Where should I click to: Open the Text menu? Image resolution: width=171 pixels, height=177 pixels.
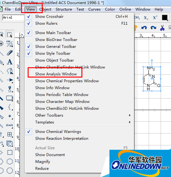(80, 9)
